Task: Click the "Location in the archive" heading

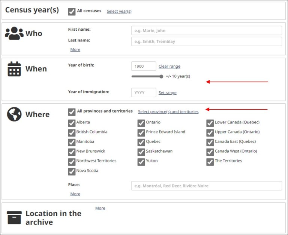Action: coord(53,218)
